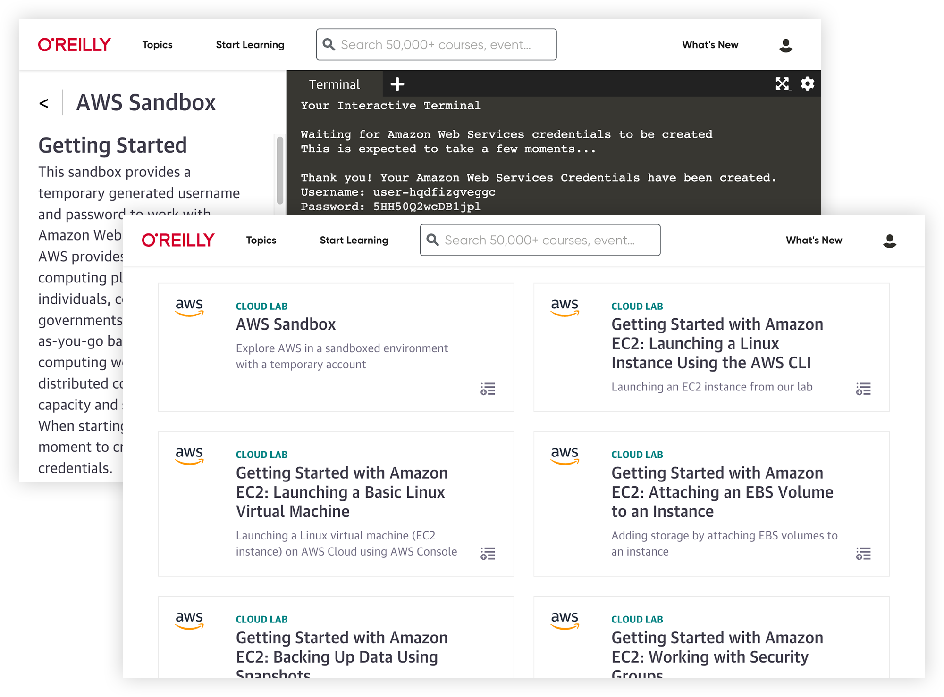Screen dimensions: 944x697
Task: Open terminal settings gear
Action: (808, 83)
